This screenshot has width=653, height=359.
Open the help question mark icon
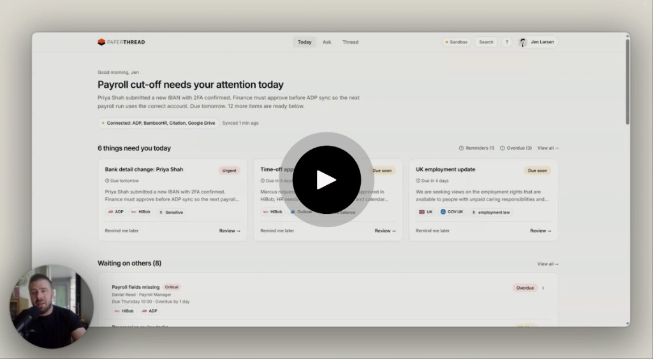tap(507, 42)
